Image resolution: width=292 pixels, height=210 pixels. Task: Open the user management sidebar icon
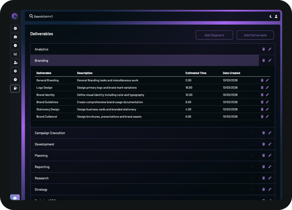tap(15, 63)
